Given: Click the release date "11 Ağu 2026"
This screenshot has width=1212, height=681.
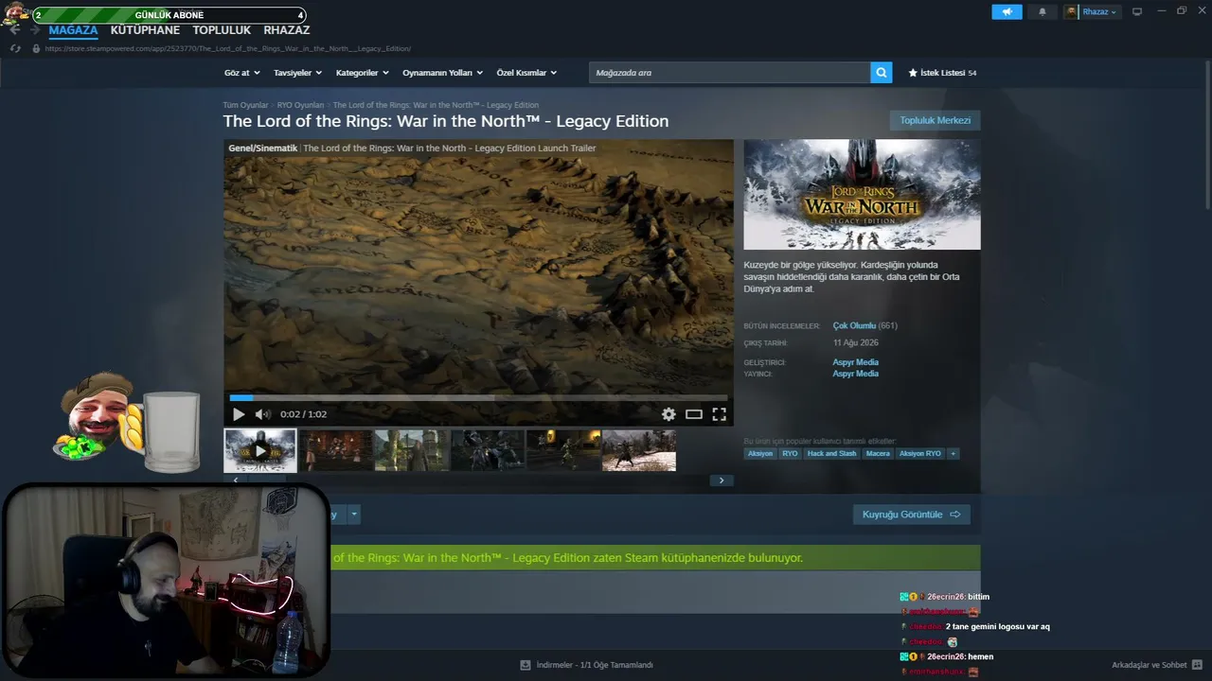Looking at the screenshot, I should (856, 343).
